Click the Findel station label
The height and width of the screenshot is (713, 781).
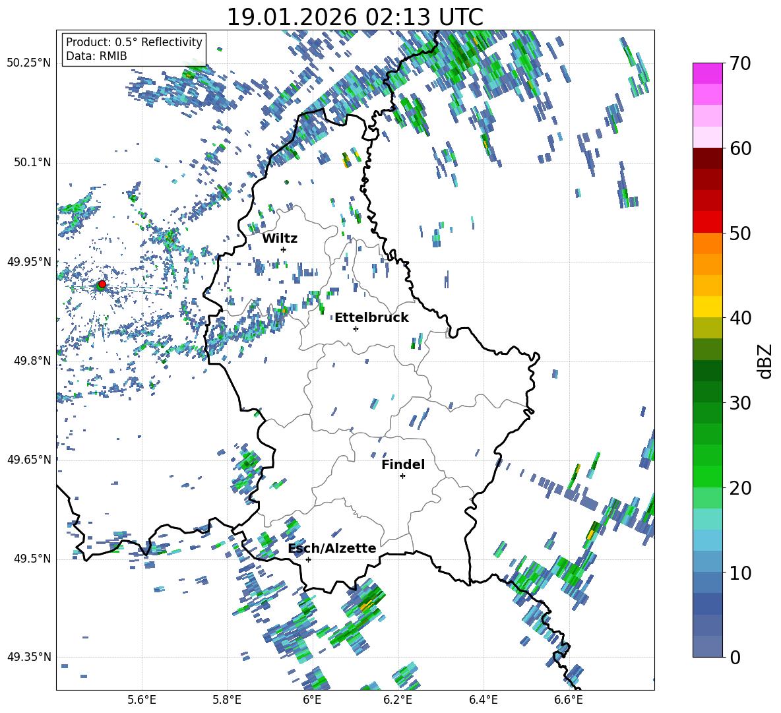click(x=403, y=464)
